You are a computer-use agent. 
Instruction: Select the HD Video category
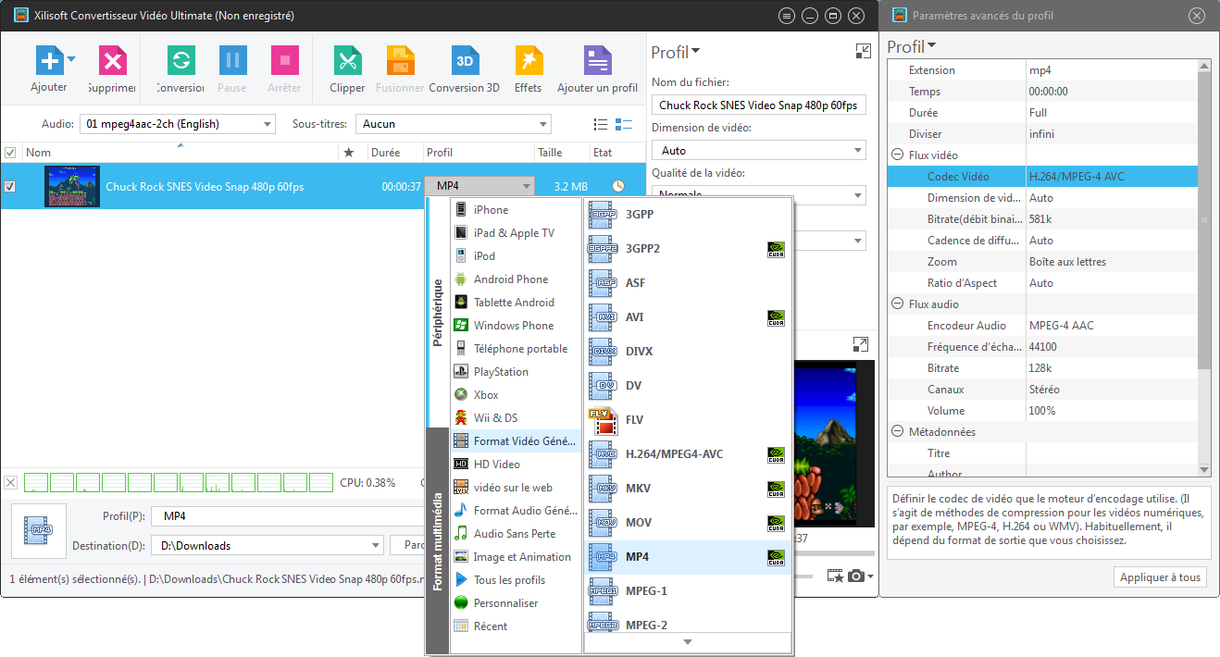497,465
